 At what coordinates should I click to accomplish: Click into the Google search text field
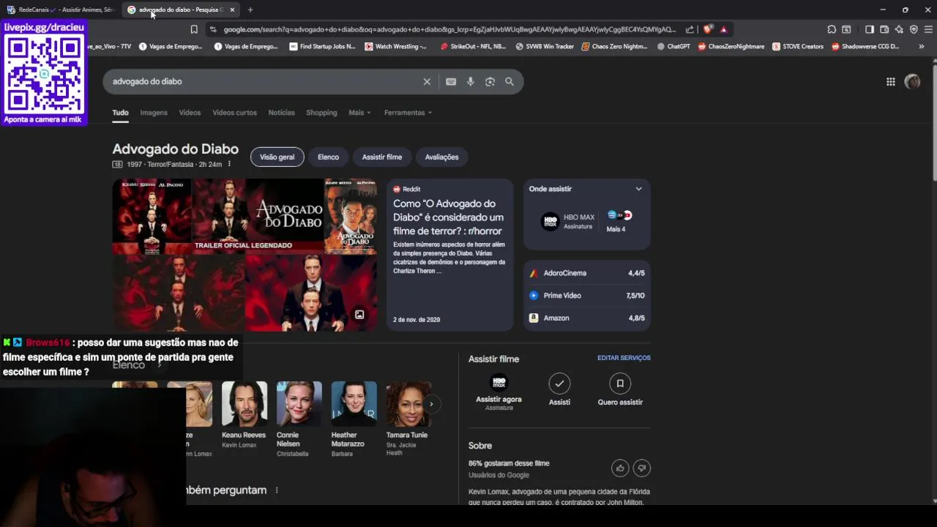(x=264, y=82)
